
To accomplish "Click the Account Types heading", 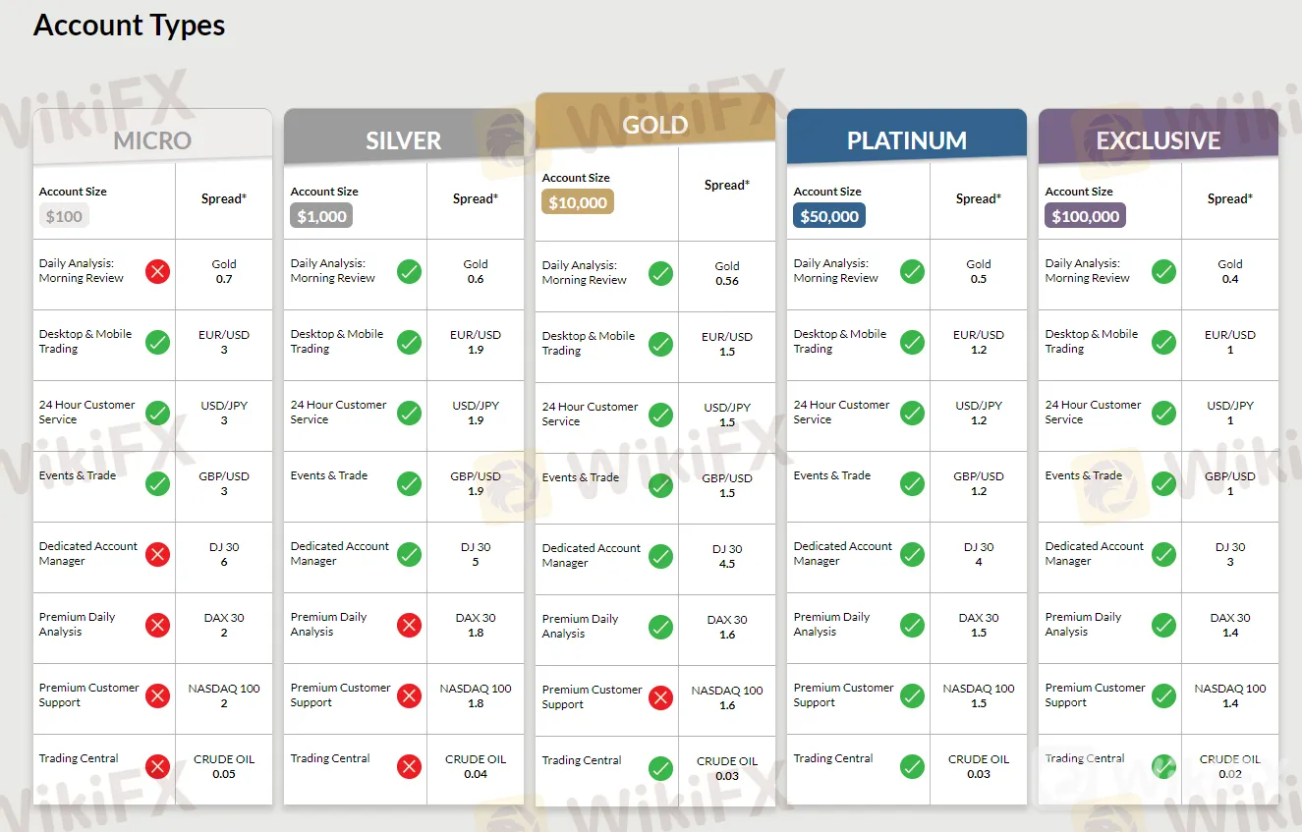I will click(x=130, y=26).
